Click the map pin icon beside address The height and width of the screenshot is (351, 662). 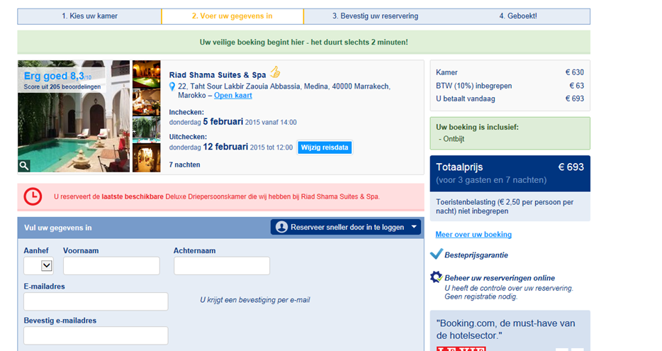tap(172, 87)
